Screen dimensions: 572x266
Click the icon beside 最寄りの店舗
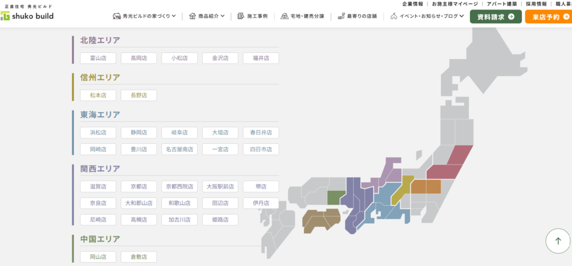coord(341,16)
